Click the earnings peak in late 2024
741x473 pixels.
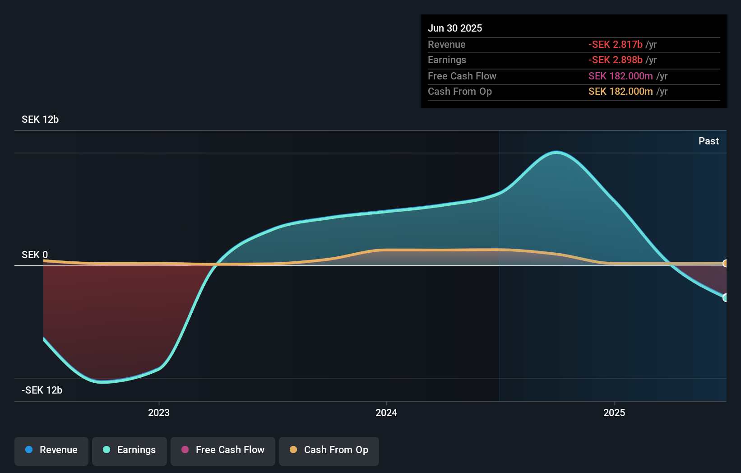pyautogui.click(x=557, y=153)
